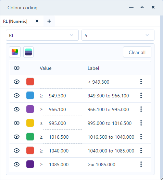Open the multicolour palette picker icon
Screen dimensions: 163x180
coord(15,52)
